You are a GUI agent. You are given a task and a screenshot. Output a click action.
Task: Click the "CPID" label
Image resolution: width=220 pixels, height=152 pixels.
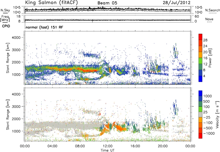pyautogui.click(x=6, y=26)
